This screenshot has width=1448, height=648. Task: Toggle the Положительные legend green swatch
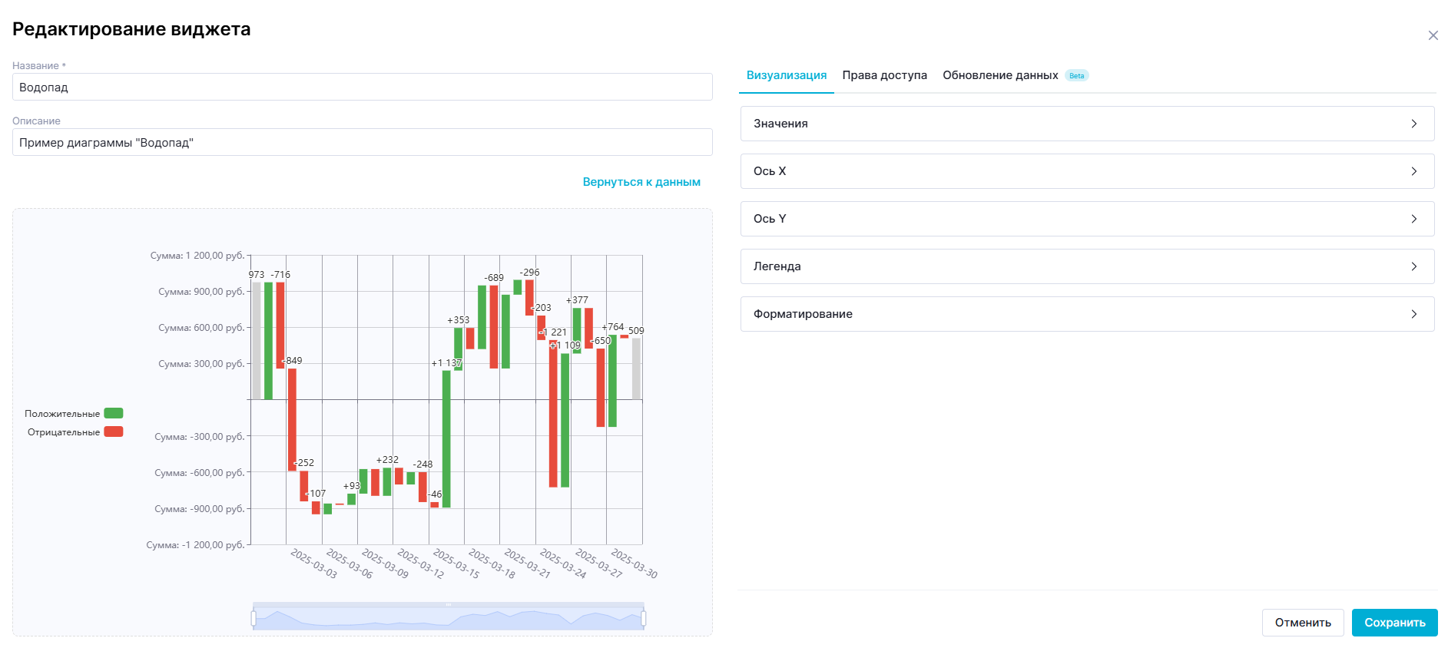114,414
